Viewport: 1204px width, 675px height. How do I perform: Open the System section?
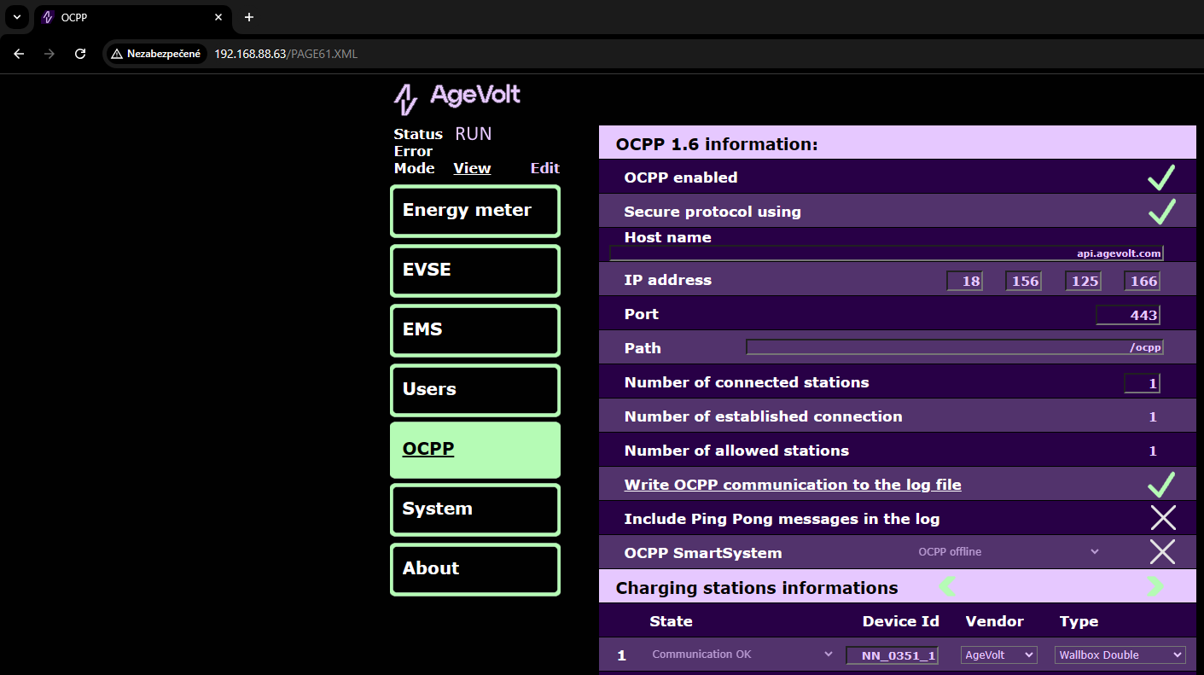pos(475,509)
